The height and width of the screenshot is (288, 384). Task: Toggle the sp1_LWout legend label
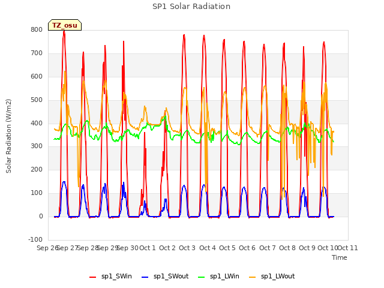click(278, 277)
